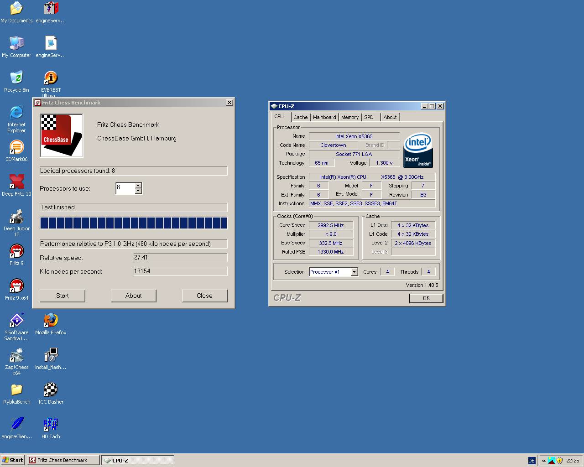Click the Relative speed value 27.41
584x467 pixels.
(x=181, y=258)
